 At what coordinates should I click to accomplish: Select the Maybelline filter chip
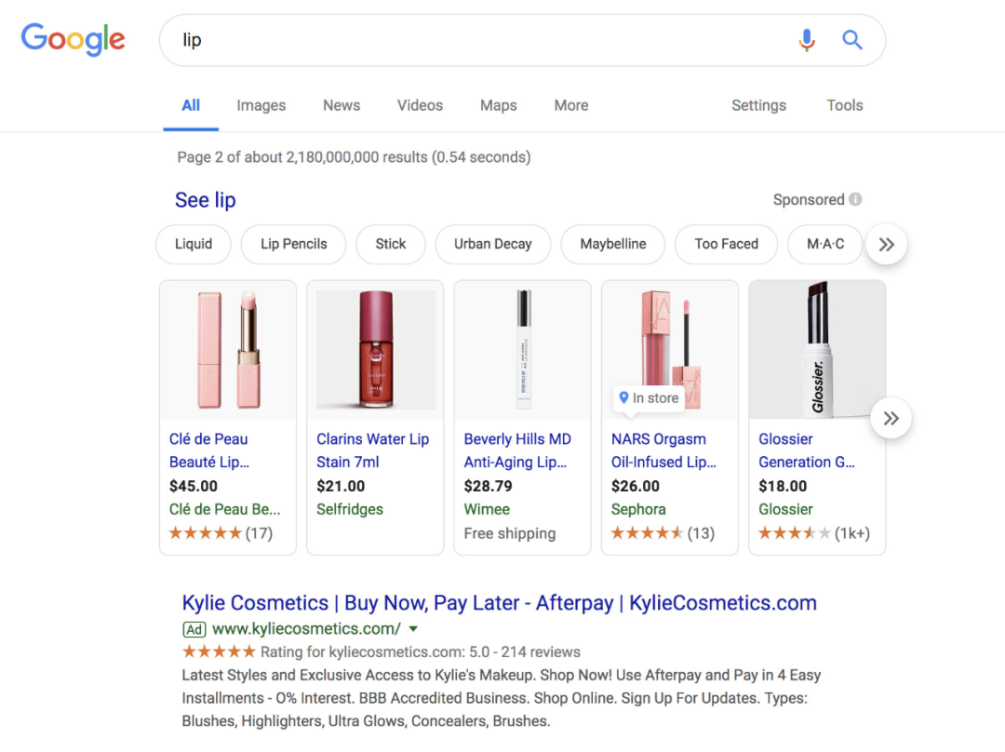tap(612, 244)
